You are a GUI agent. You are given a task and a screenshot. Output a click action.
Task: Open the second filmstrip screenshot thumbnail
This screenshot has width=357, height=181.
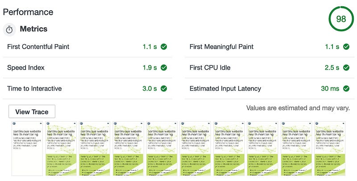(x=61, y=148)
